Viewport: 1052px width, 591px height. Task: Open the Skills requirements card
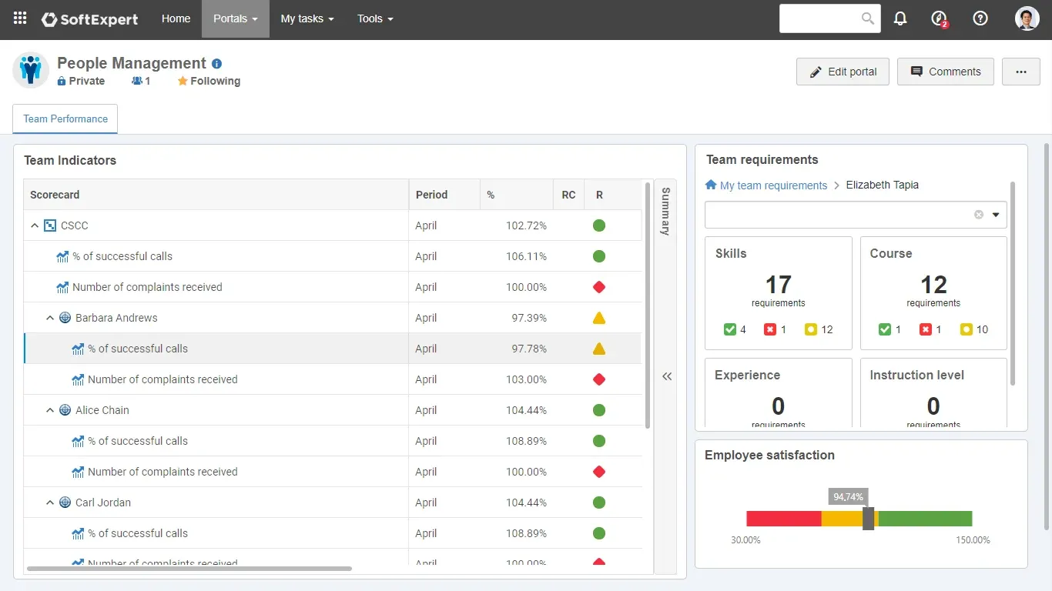tap(779, 293)
